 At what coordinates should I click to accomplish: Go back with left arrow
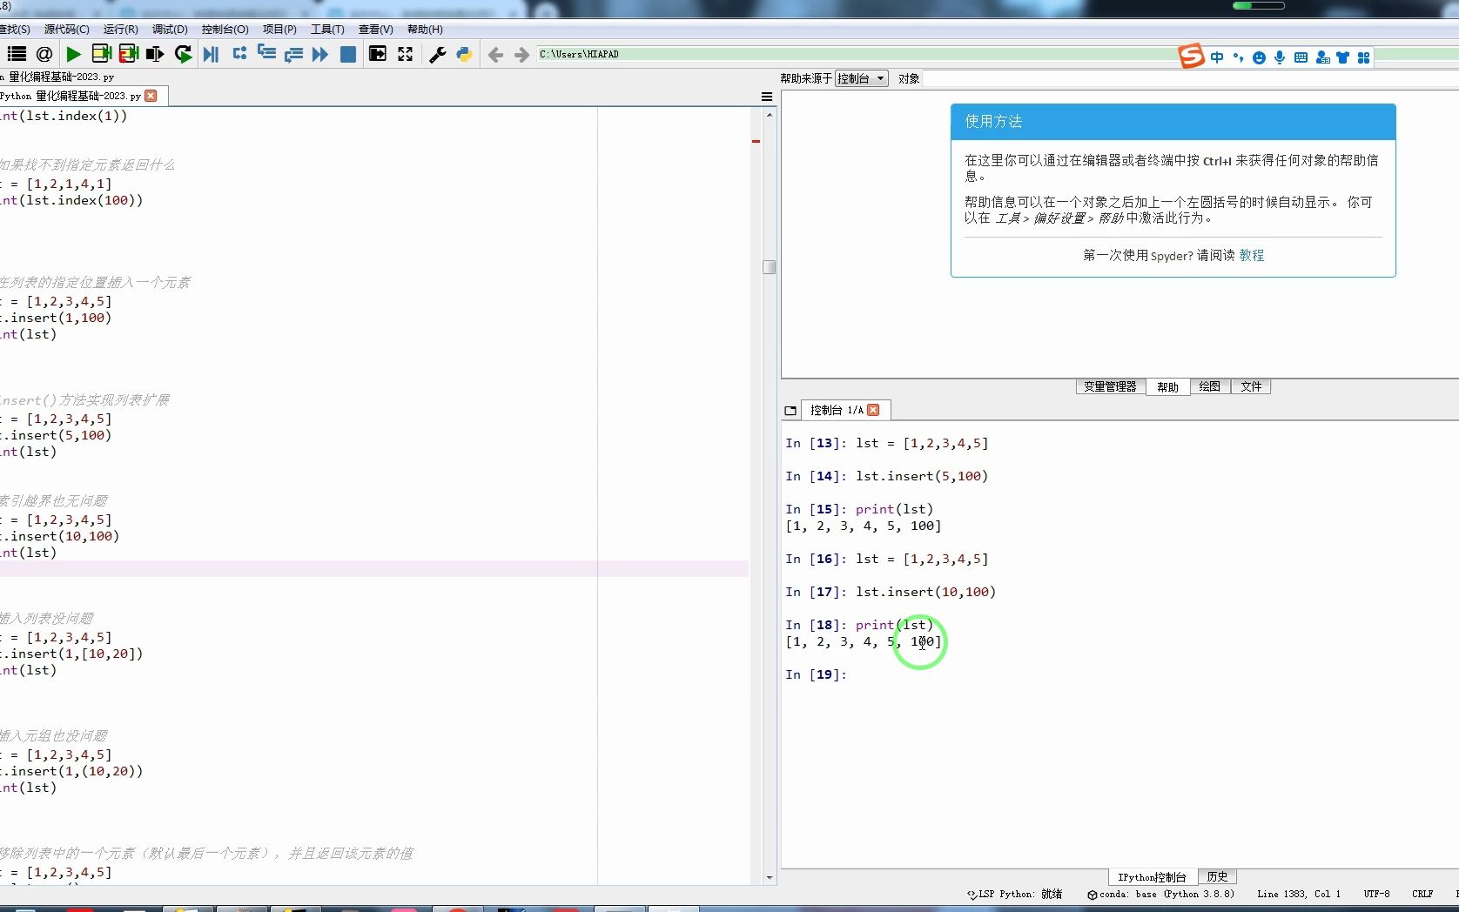(495, 55)
